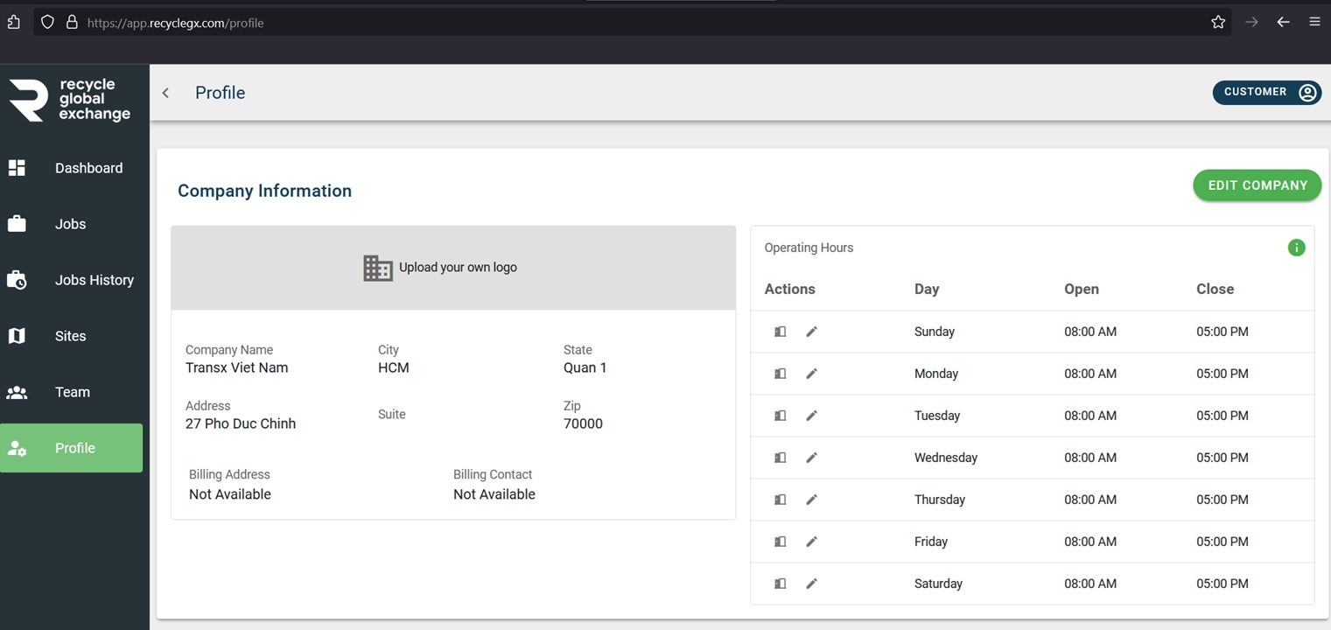Click the Actions column header

(789, 289)
